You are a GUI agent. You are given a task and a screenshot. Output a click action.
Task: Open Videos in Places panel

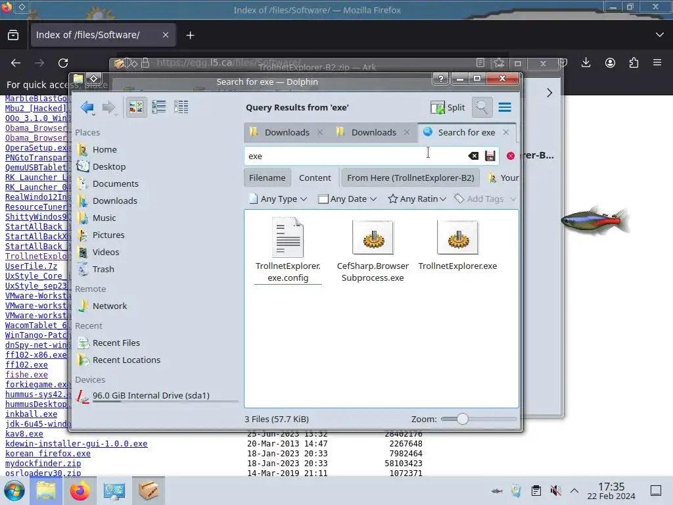[106, 252]
